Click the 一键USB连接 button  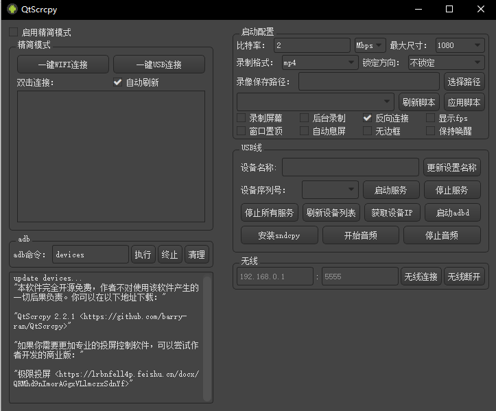(158, 64)
